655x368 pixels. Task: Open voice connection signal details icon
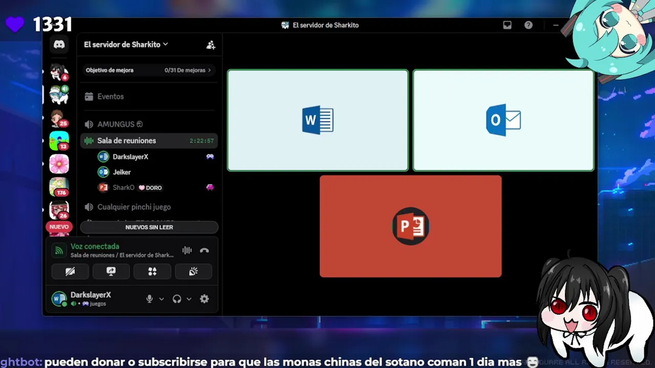[x=59, y=250]
